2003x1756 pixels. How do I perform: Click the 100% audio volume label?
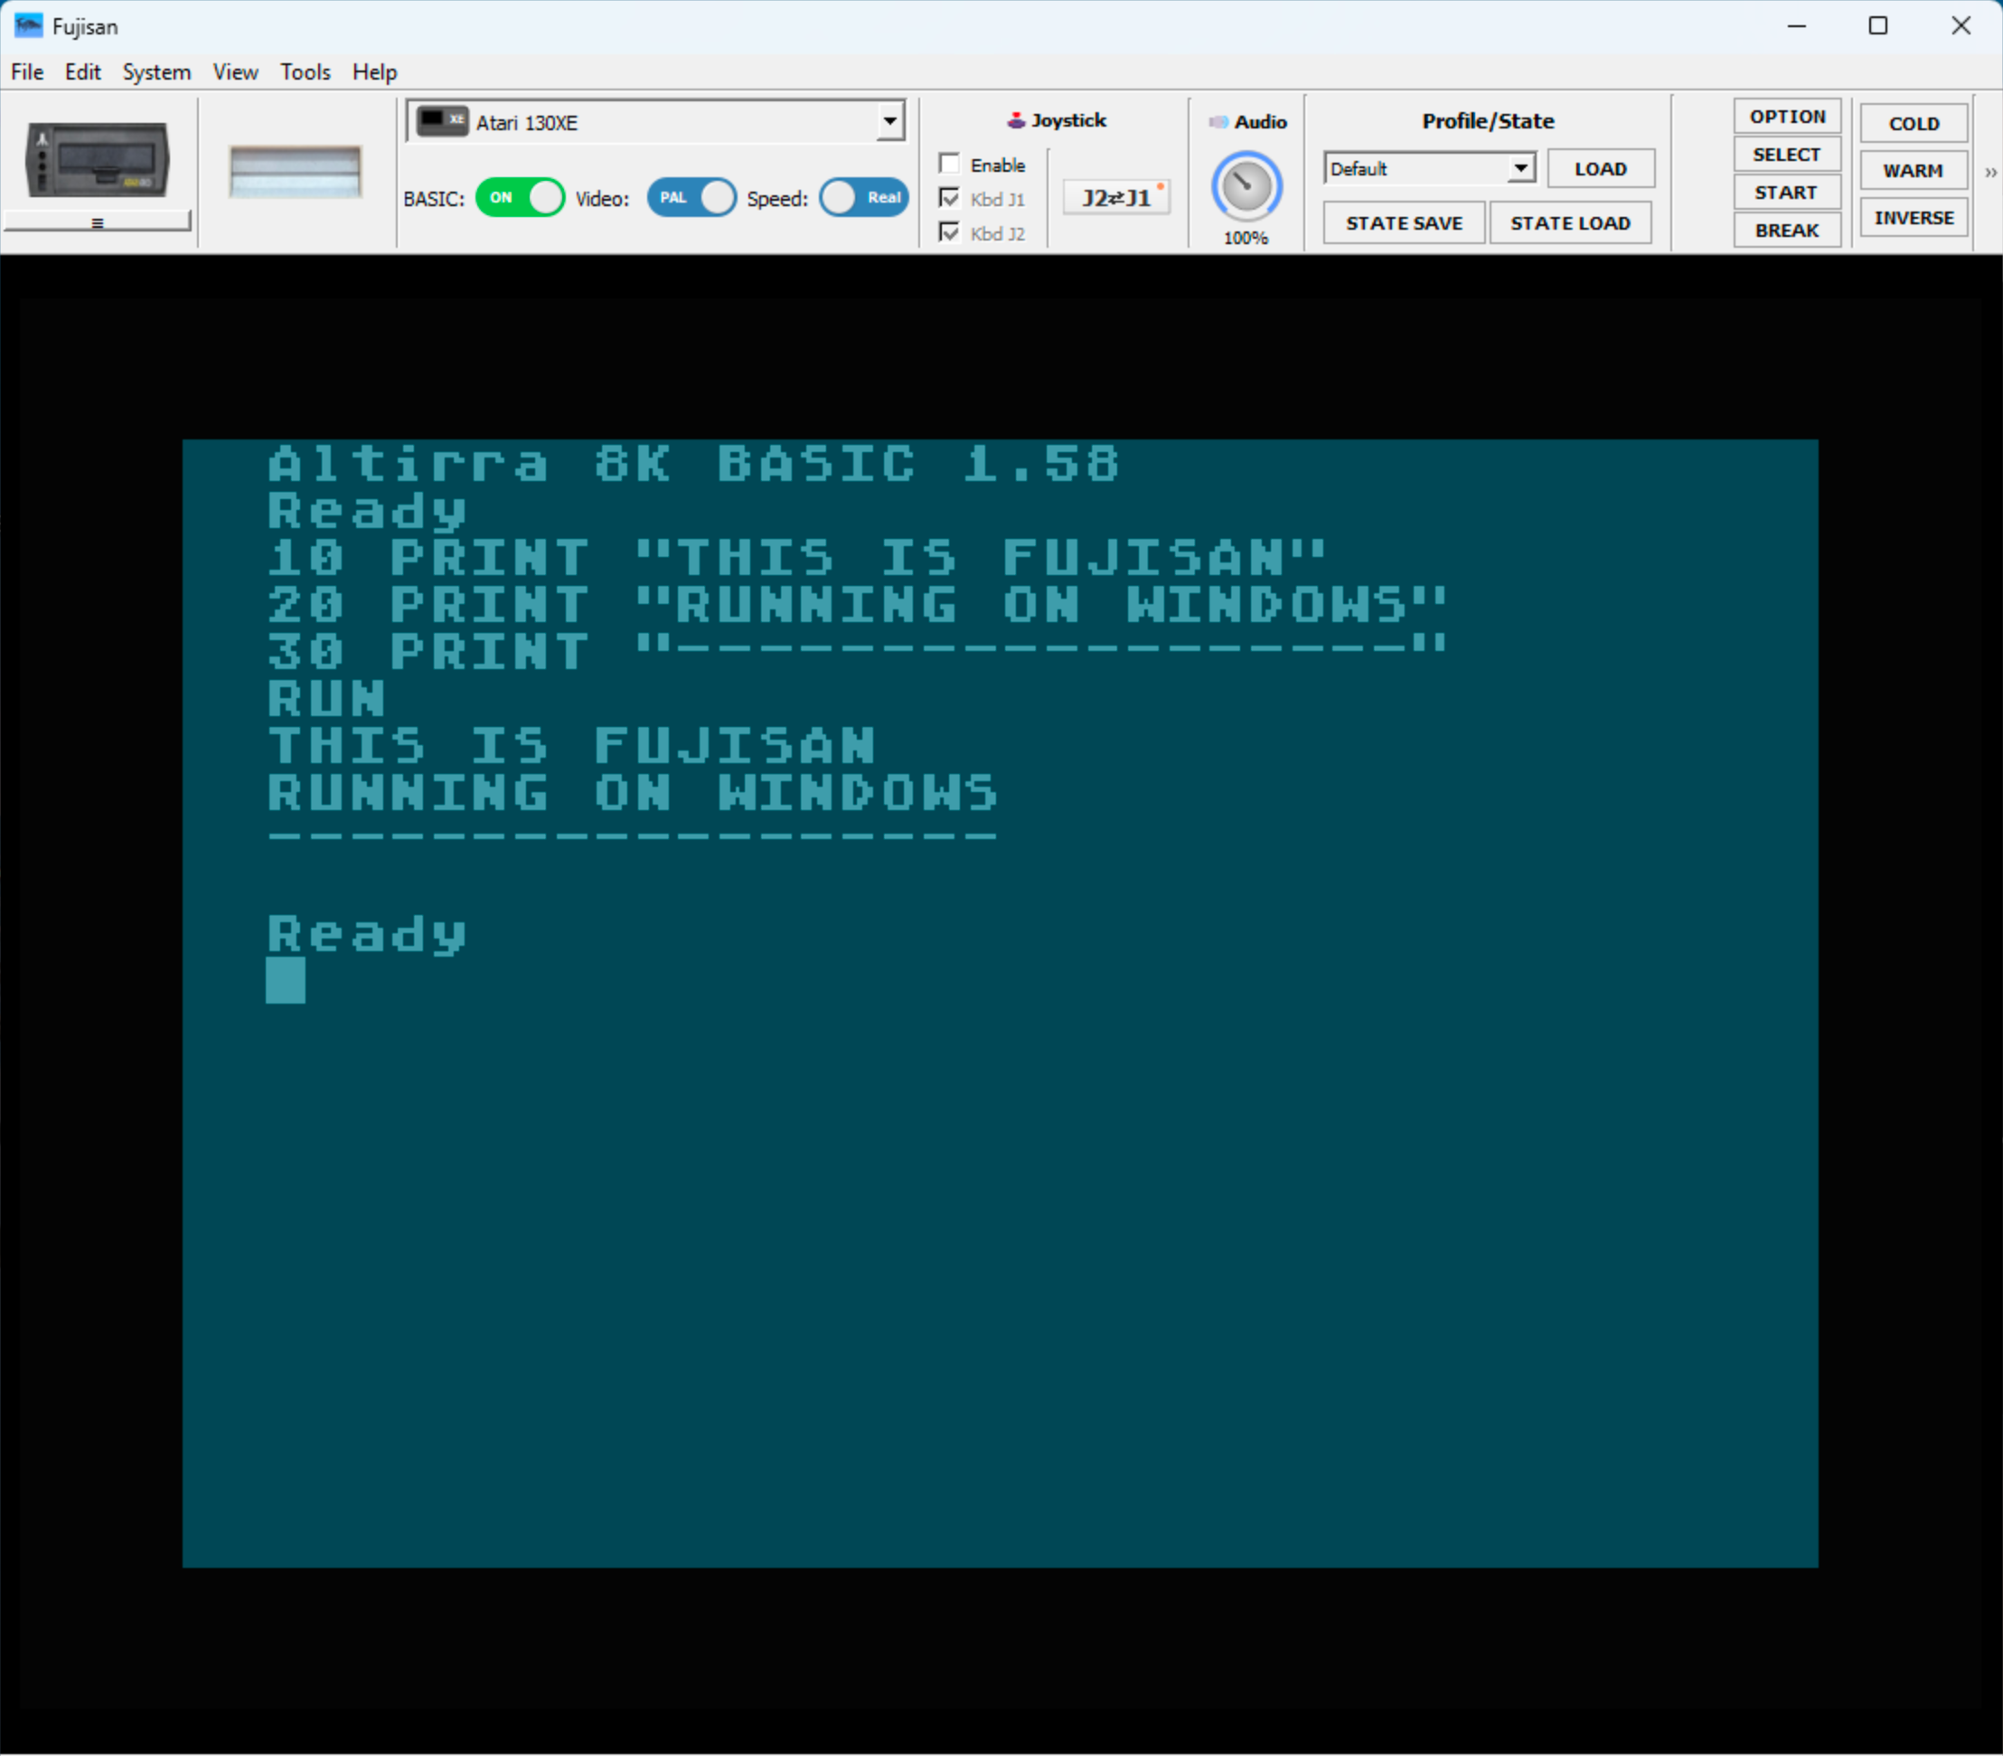click(x=1246, y=237)
